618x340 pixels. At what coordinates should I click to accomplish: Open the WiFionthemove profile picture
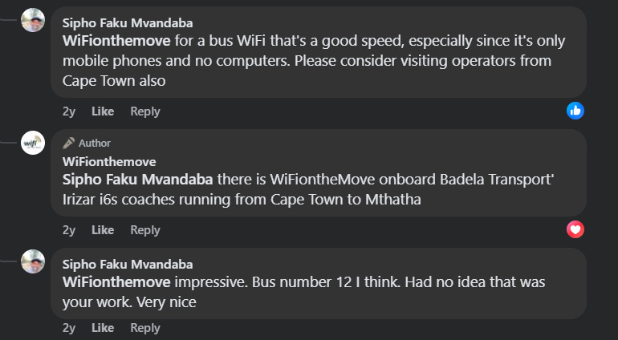pyautogui.click(x=33, y=143)
